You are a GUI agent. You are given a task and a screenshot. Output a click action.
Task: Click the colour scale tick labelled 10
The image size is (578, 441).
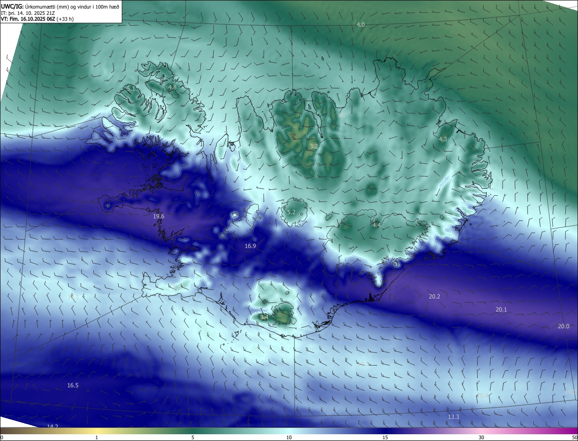point(289,437)
